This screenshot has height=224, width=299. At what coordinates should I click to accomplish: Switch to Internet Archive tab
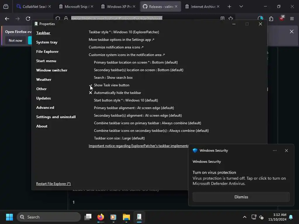pos(202,6)
